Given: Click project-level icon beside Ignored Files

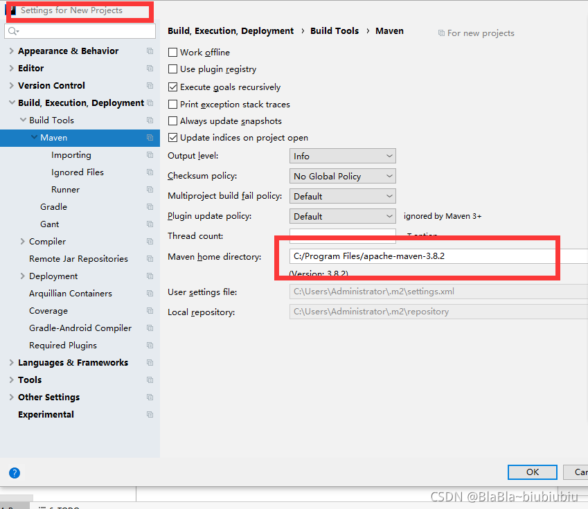Looking at the screenshot, I should point(150,172).
